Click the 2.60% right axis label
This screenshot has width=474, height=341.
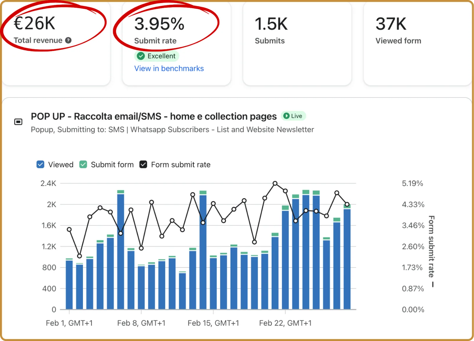(x=413, y=246)
